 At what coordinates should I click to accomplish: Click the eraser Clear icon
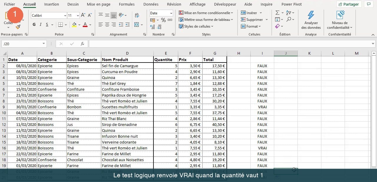click(277, 26)
